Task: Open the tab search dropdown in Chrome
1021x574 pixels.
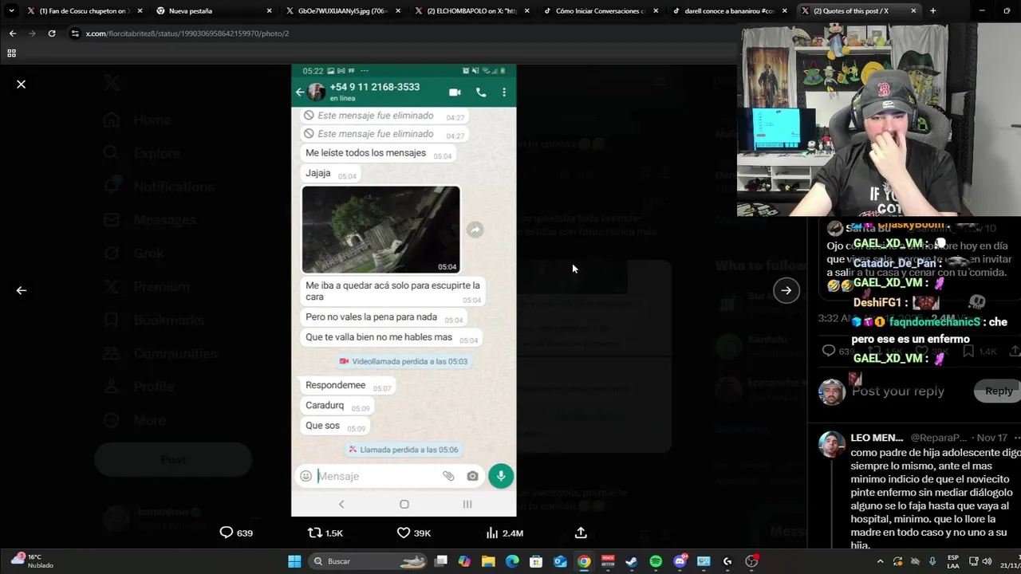Action: click(x=11, y=10)
